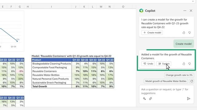Image resolution: width=197 pixels, height=110 pixels.
Task: Open the sparkle prompt guide icon
Action: point(144,98)
